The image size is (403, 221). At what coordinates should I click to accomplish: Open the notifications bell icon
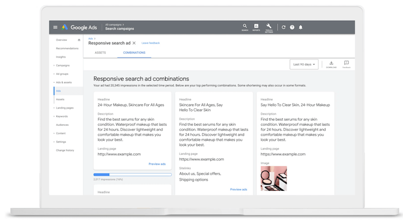tap(301, 27)
